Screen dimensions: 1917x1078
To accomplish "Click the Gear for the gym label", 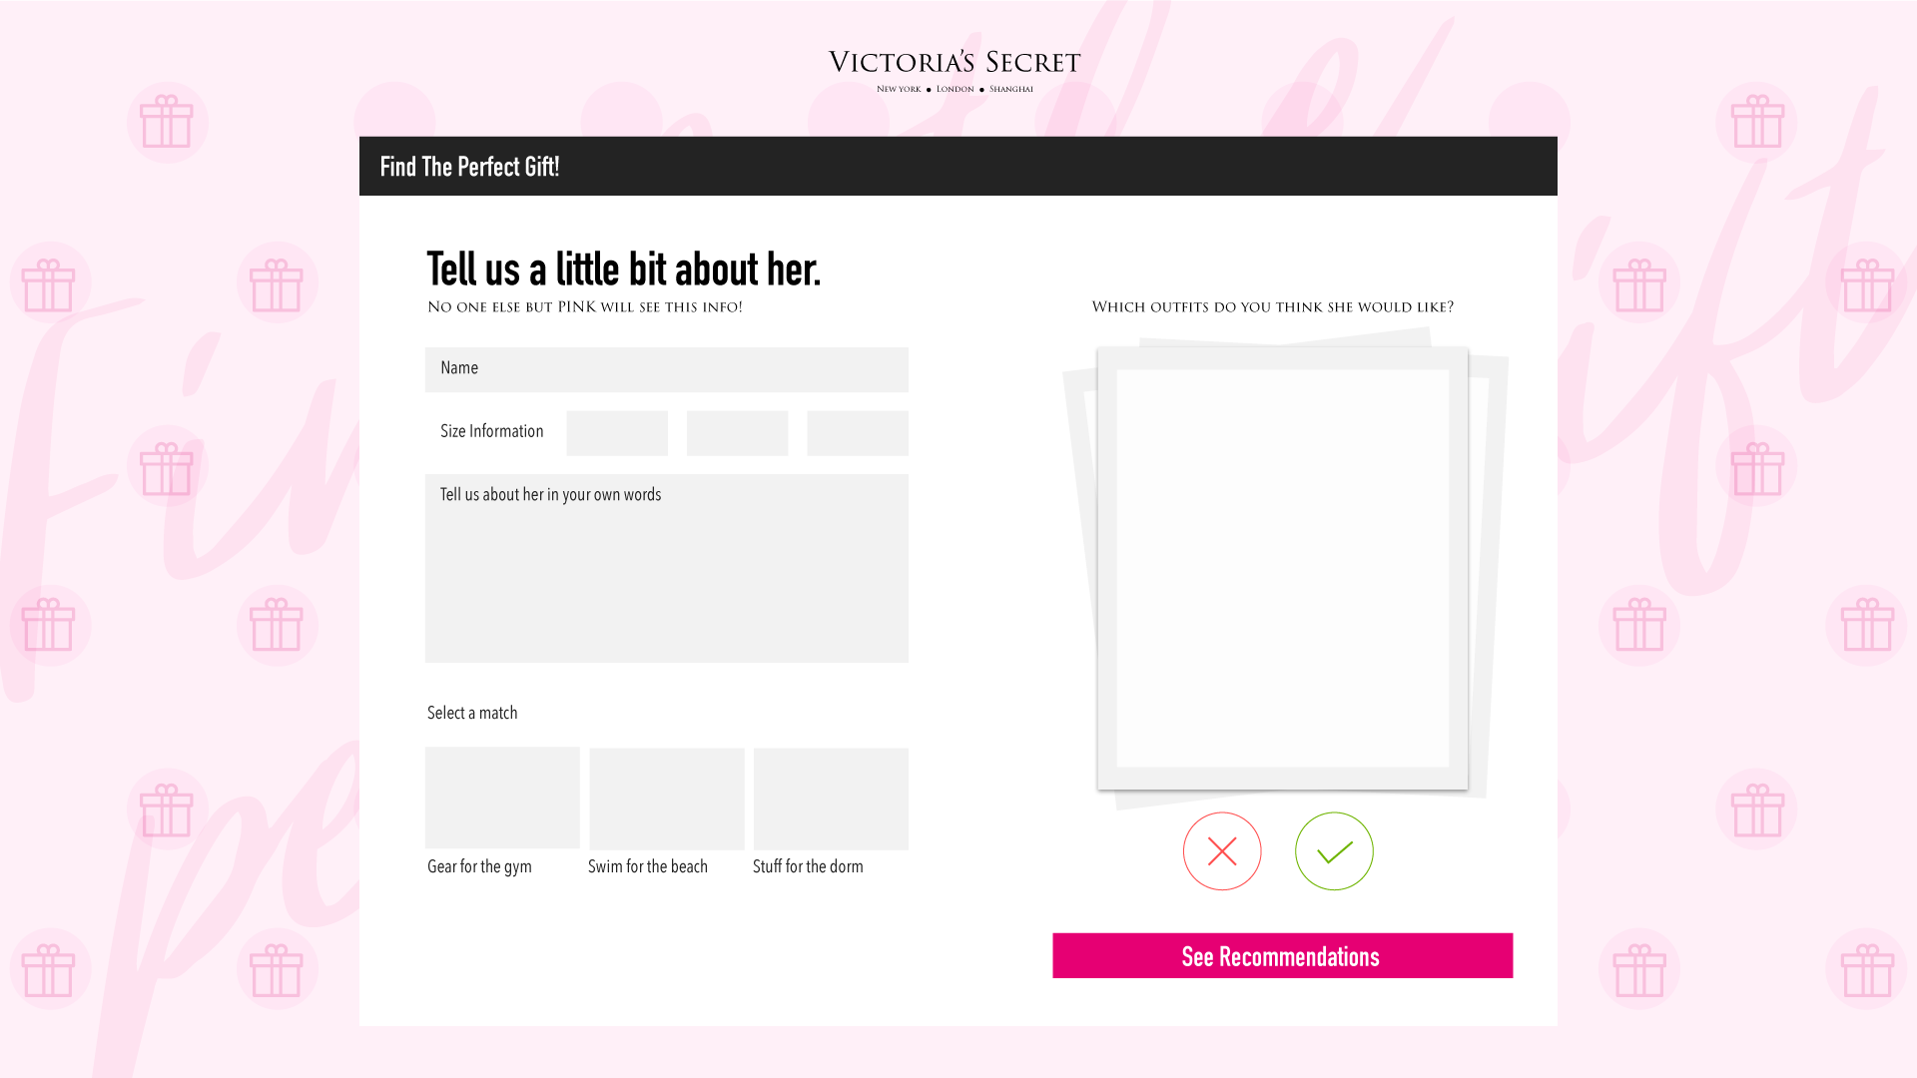I will pos(479,866).
